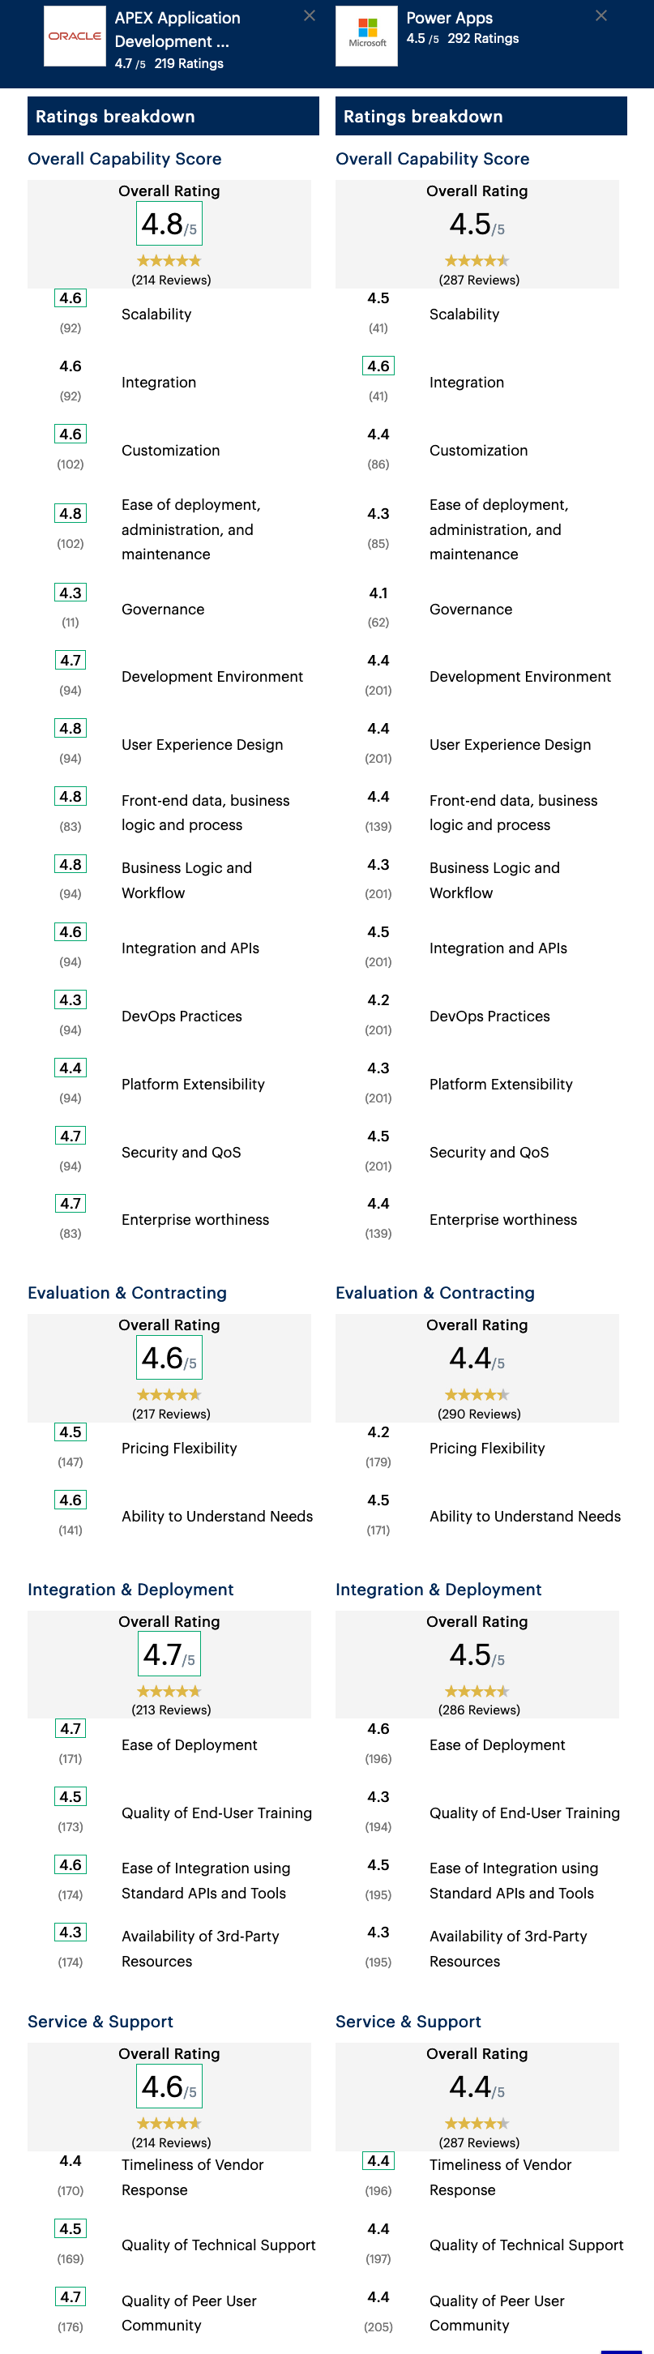Open the (214 Reviews) link for APEX
Image resolution: width=654 pixels, height=2354 pixels.
tap(169, 280)
